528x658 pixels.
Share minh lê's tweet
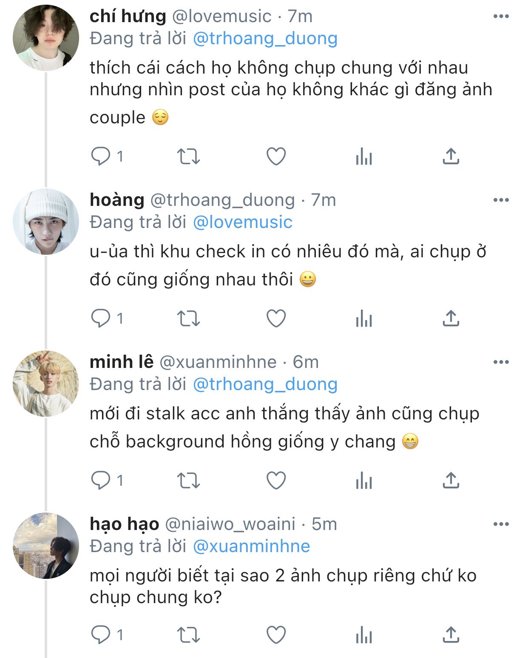pos(451,481)
